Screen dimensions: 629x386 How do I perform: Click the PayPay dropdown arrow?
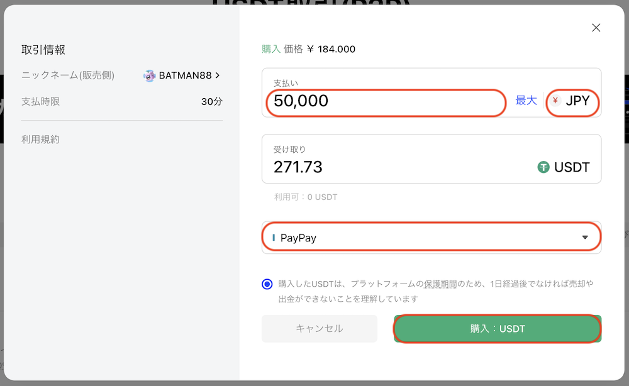point(585,238)
